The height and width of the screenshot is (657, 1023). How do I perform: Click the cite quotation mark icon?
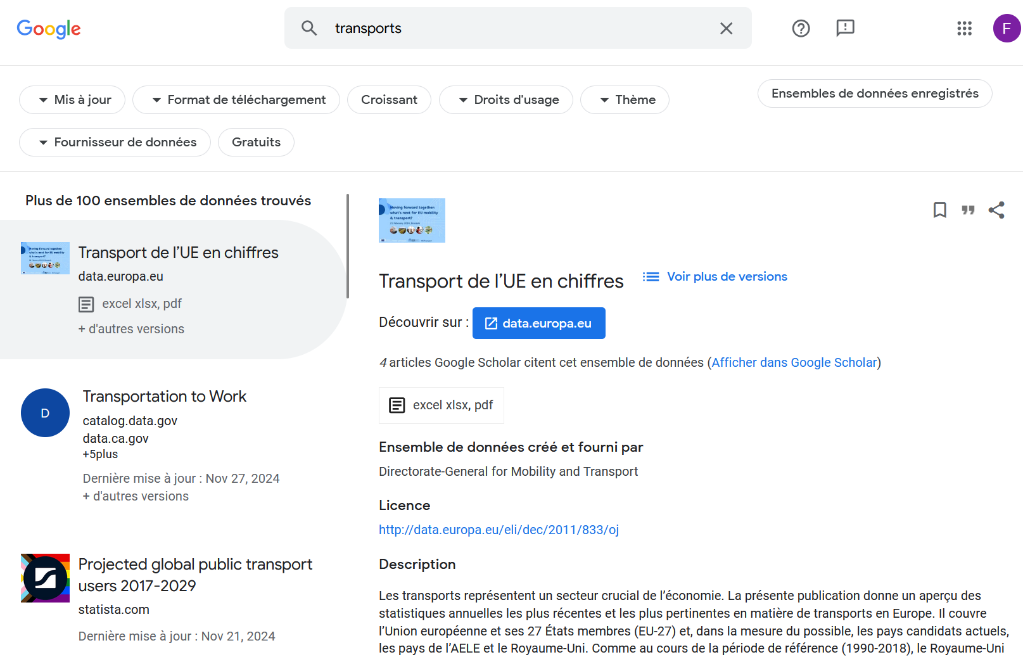coord(968,210)
